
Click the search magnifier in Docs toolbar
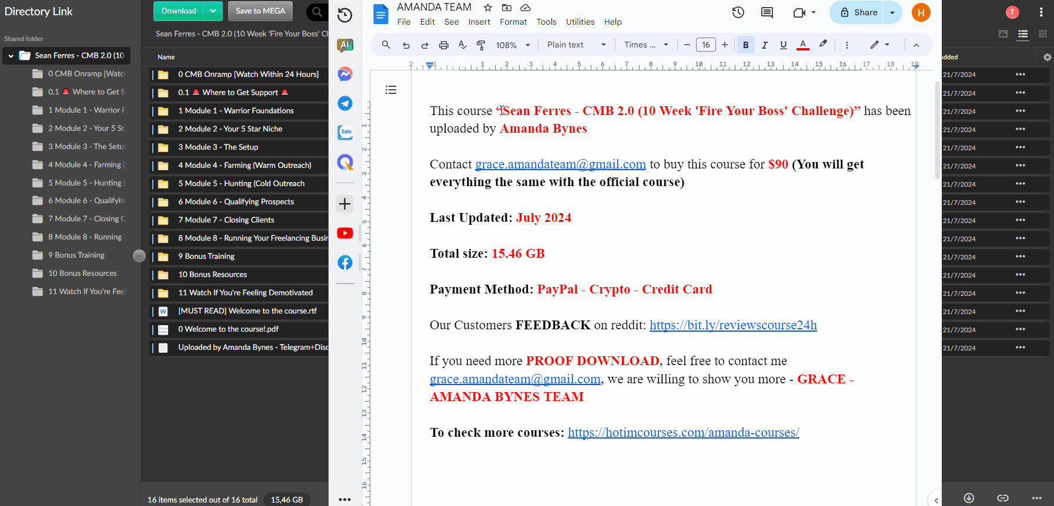coord(386,45)
